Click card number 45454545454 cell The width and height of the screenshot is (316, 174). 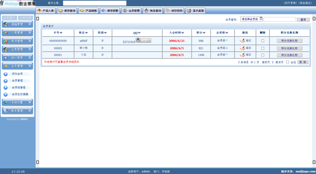pos(58,41)
